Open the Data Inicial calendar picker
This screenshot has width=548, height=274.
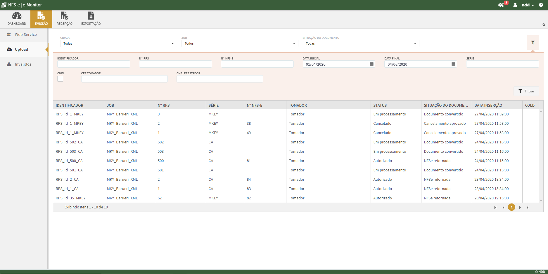coord(371,64)
